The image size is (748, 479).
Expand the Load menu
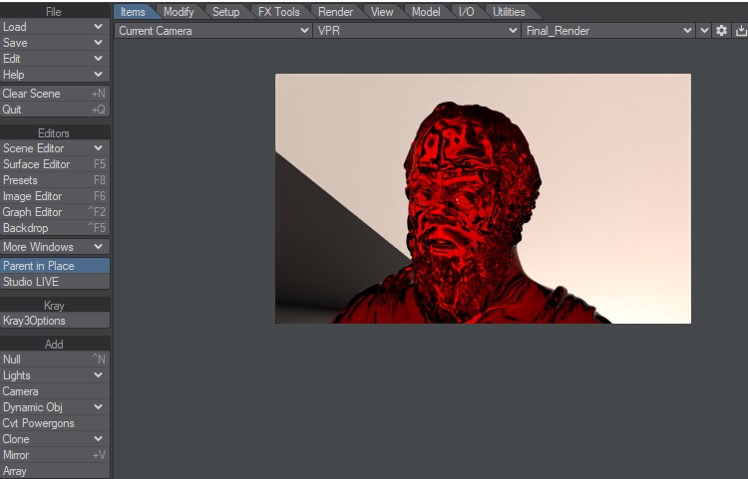pos(54,27)
